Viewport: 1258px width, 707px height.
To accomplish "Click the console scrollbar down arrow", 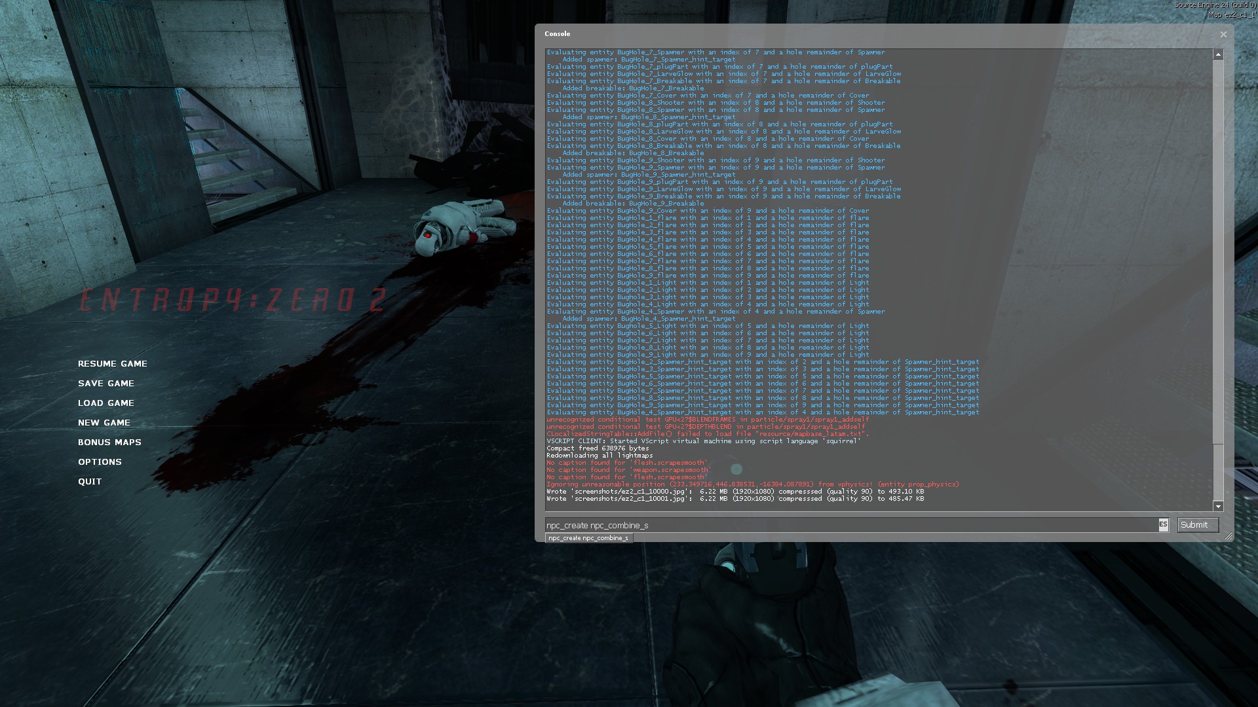I will click(1218, 506).
